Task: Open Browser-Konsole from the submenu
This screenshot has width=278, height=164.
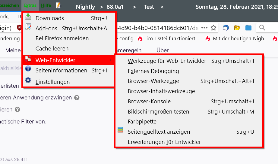Action: pos(149,102)
